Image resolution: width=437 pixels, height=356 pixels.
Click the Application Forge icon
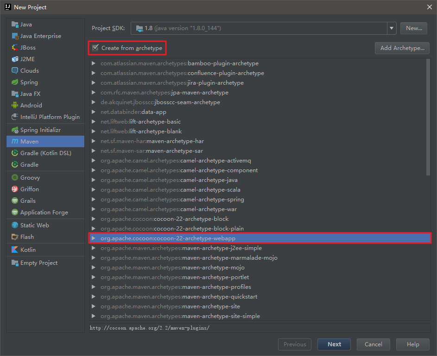pos(15,212)
